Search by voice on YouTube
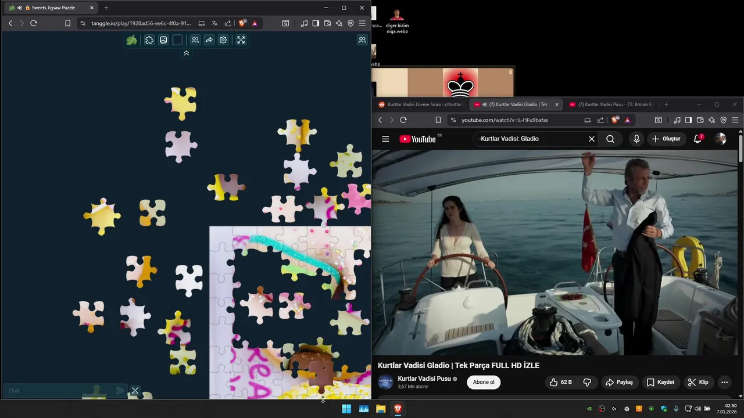 636,139
